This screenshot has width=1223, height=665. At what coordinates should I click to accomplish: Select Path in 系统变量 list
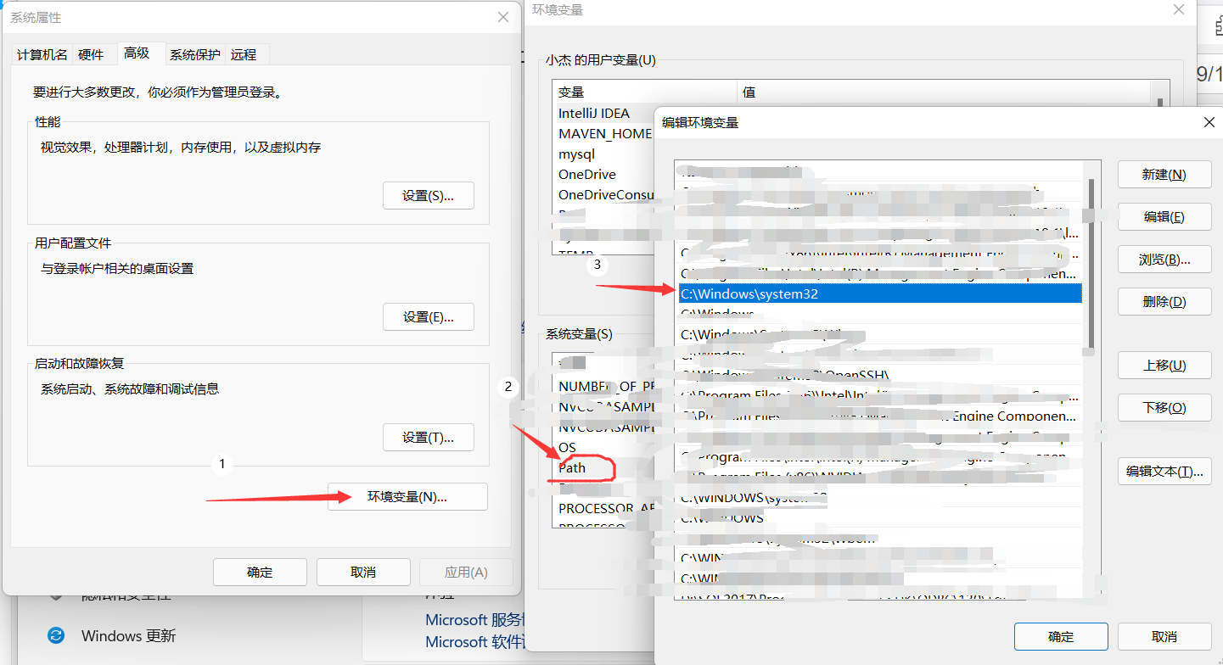coord(572,467)
